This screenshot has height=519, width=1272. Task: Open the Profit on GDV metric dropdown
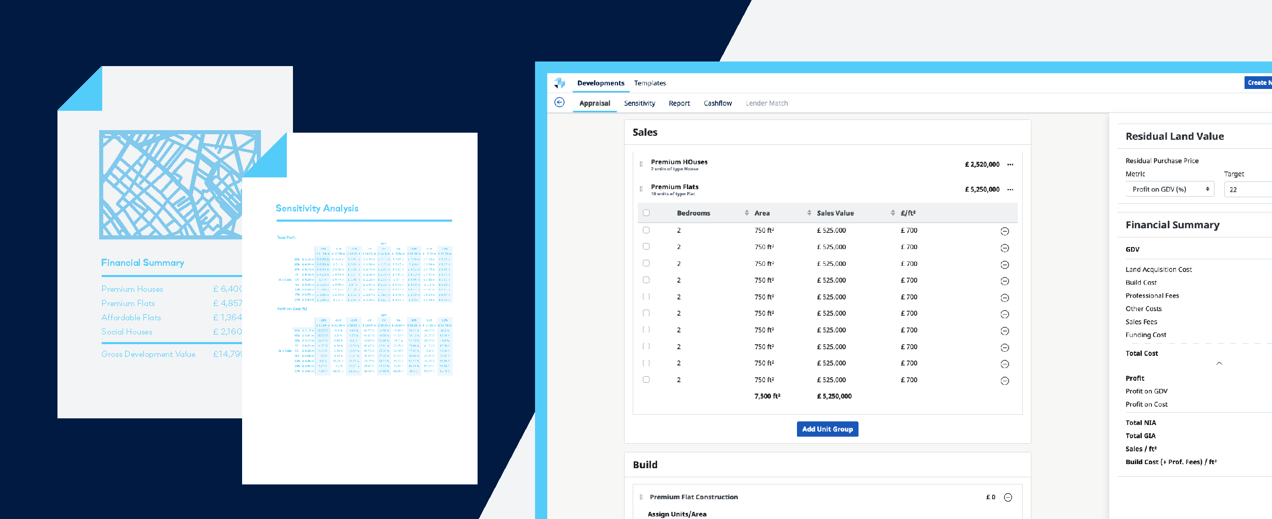[1169, 189]
